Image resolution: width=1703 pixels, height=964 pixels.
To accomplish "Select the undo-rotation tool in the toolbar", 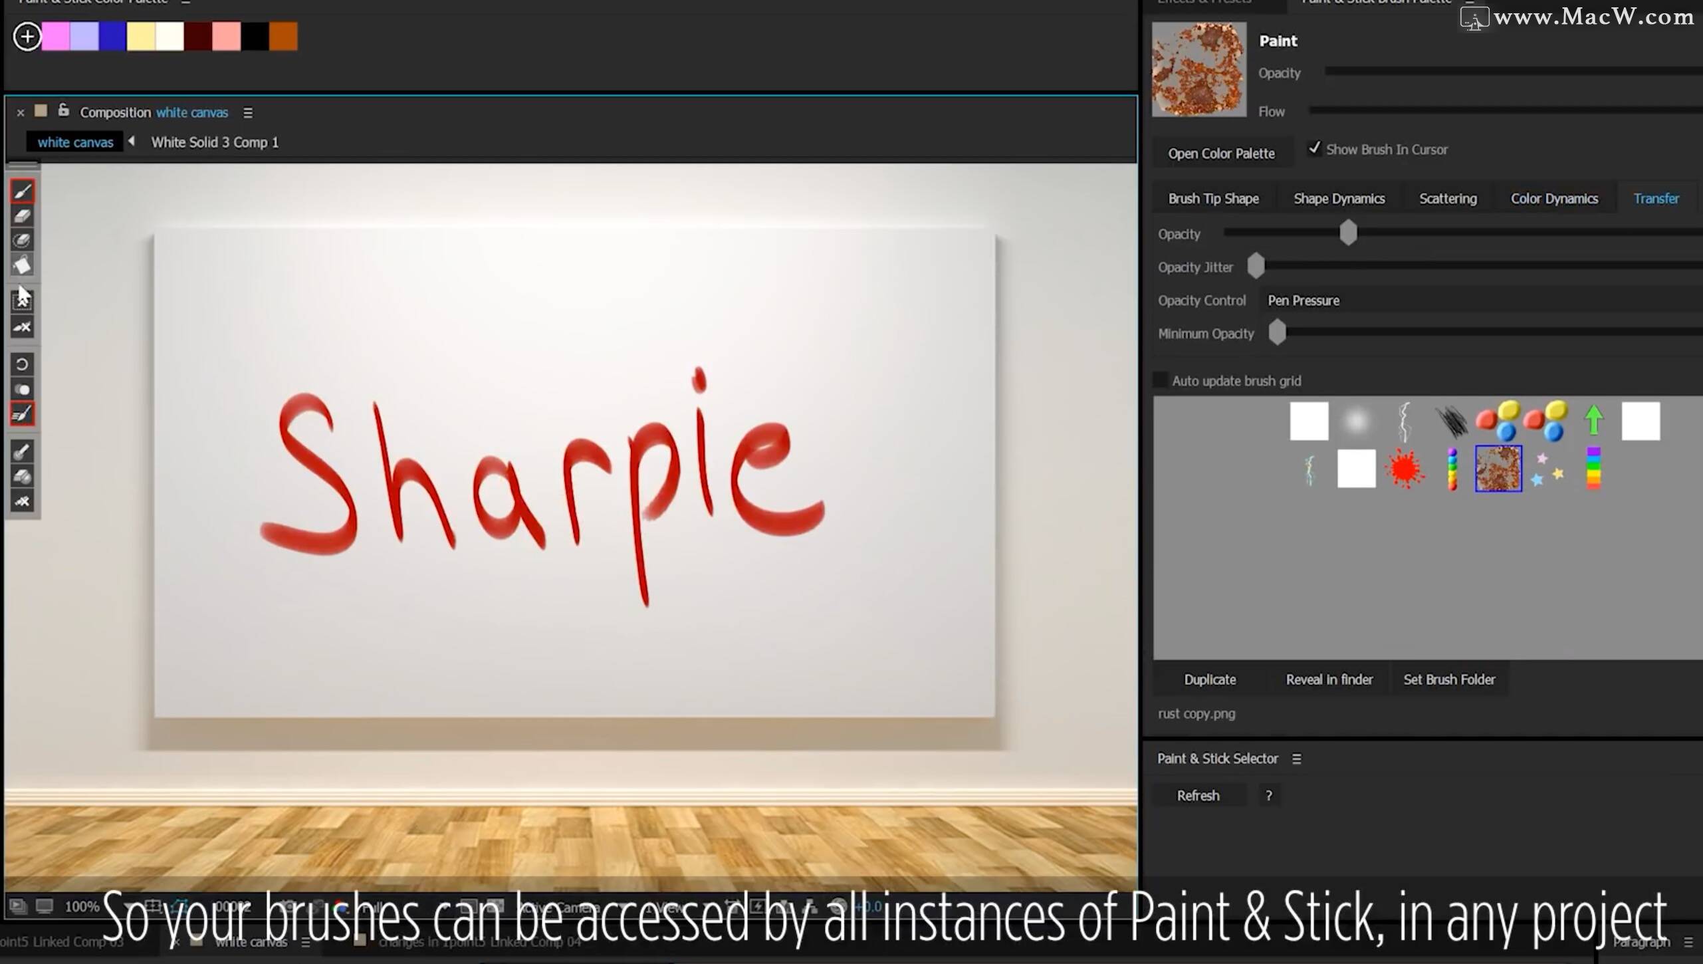I will pos(22,364).
